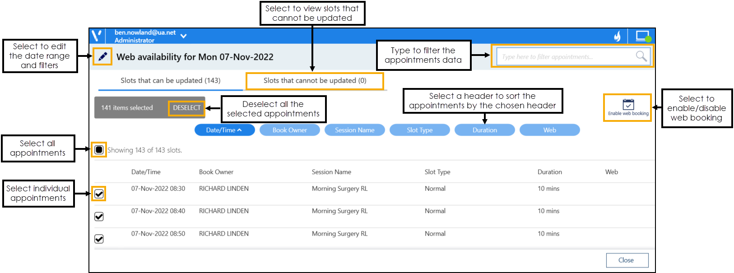Sort slots by Session Name
This screenshot has height=273, width=734.
point(354,130)
